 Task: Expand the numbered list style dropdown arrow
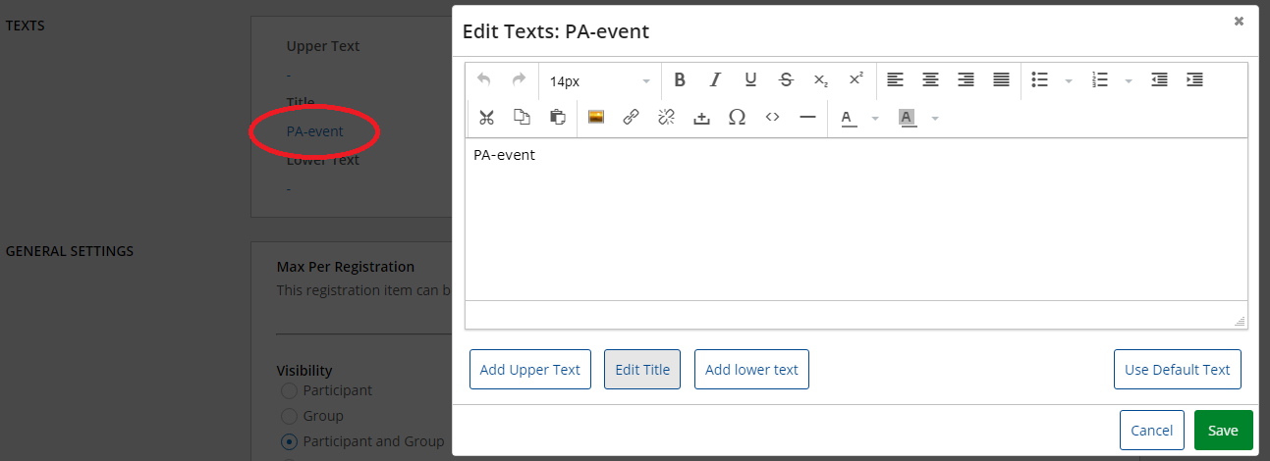pyautogui.click(x=1129, y=80)
